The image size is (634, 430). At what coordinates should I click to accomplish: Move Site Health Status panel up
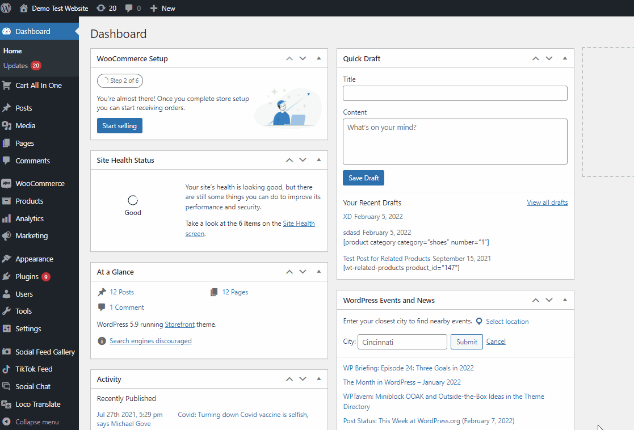pos(289,160)
